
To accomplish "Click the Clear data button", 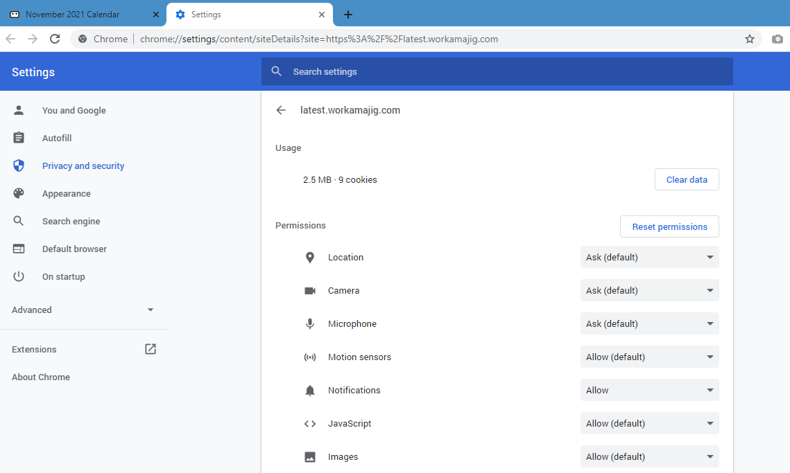I will tap(687, 179).
